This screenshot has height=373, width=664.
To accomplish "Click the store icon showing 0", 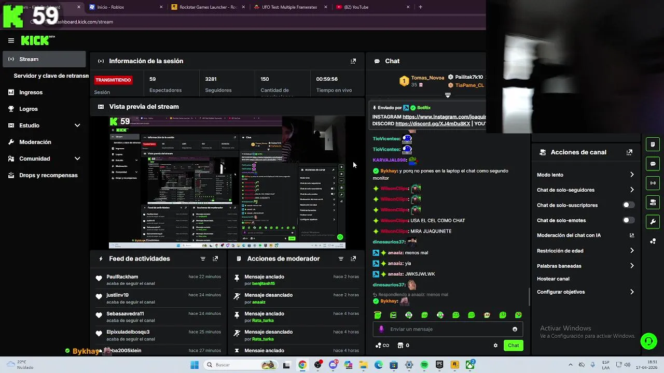I will click(403, 346).
